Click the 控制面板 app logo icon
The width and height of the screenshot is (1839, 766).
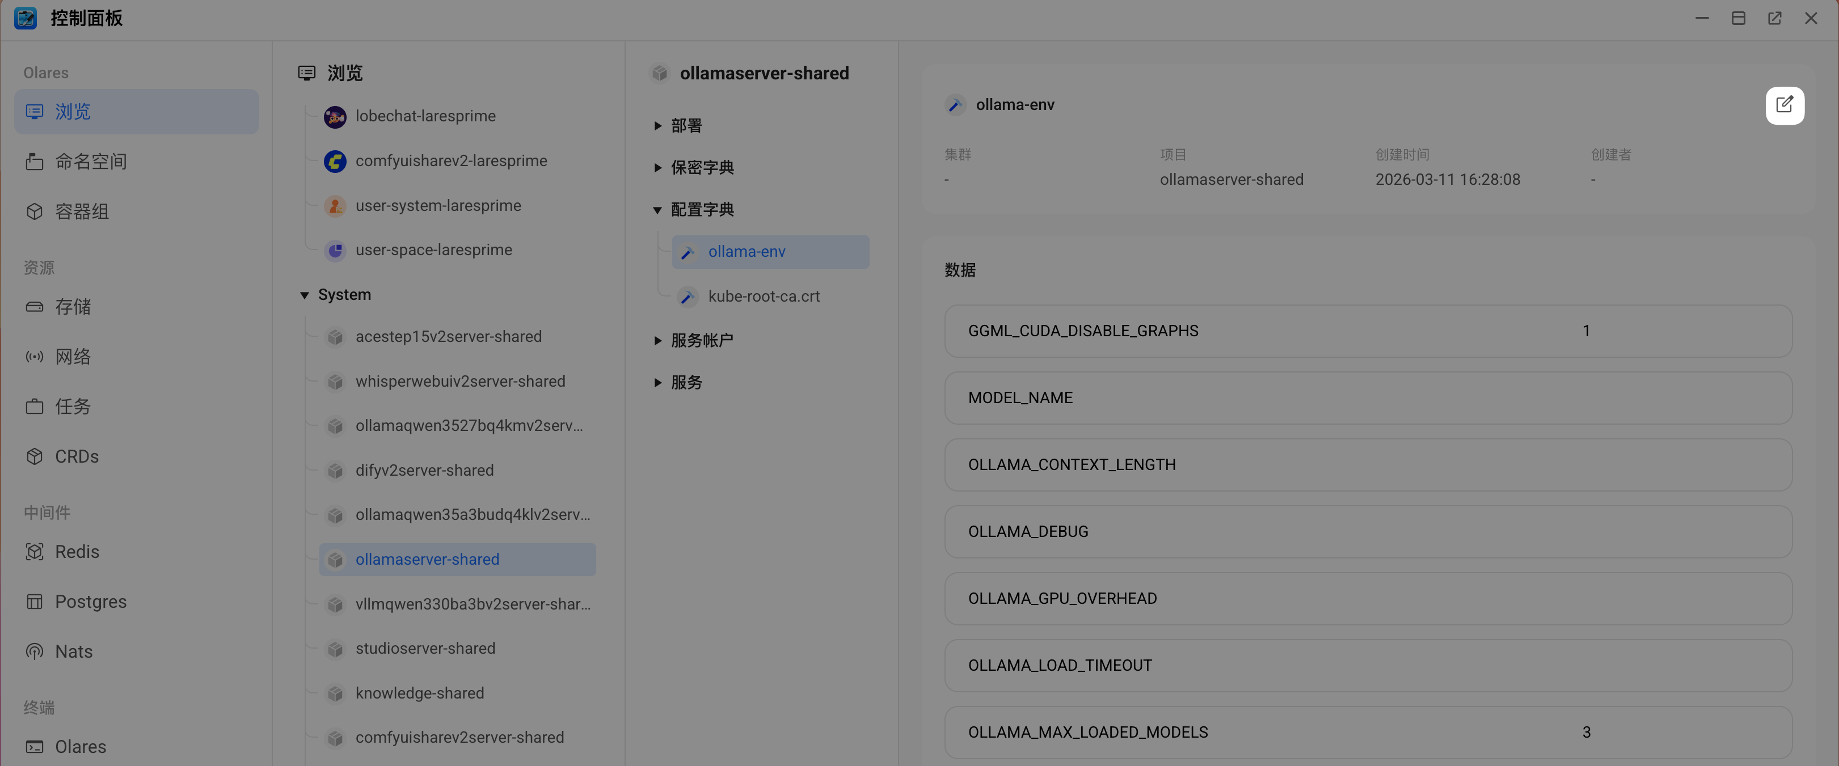pyautogui.click(x=26, y=18)
